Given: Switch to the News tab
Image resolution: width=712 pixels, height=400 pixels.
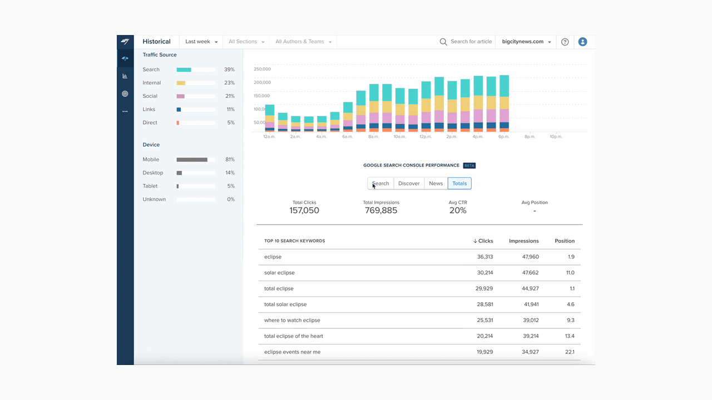Looking at the screenshot, I should tap(436, 183).
